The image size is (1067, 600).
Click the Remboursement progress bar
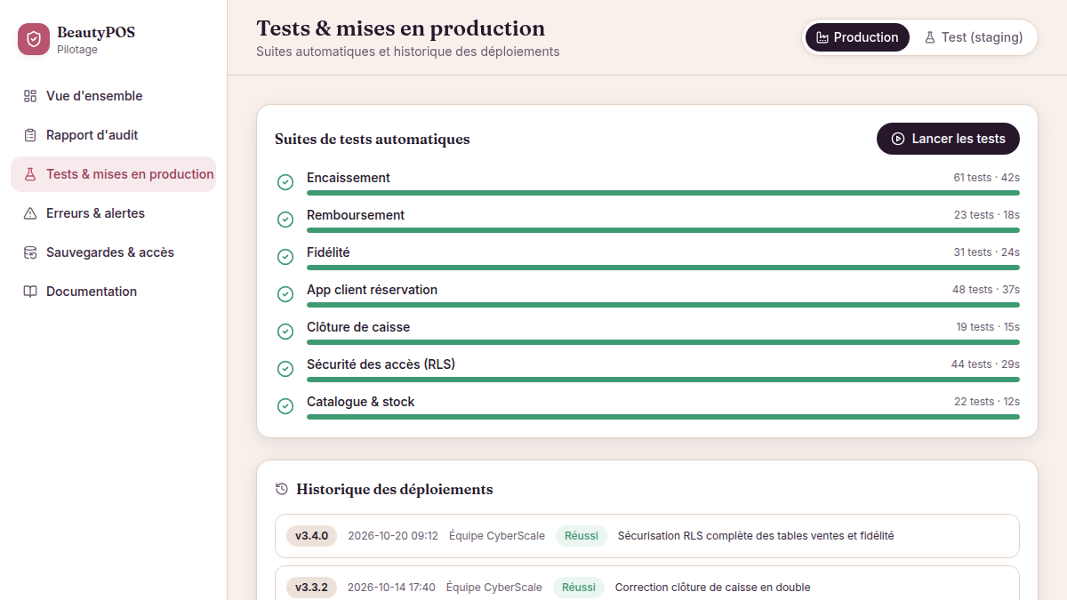pos(663,230)
